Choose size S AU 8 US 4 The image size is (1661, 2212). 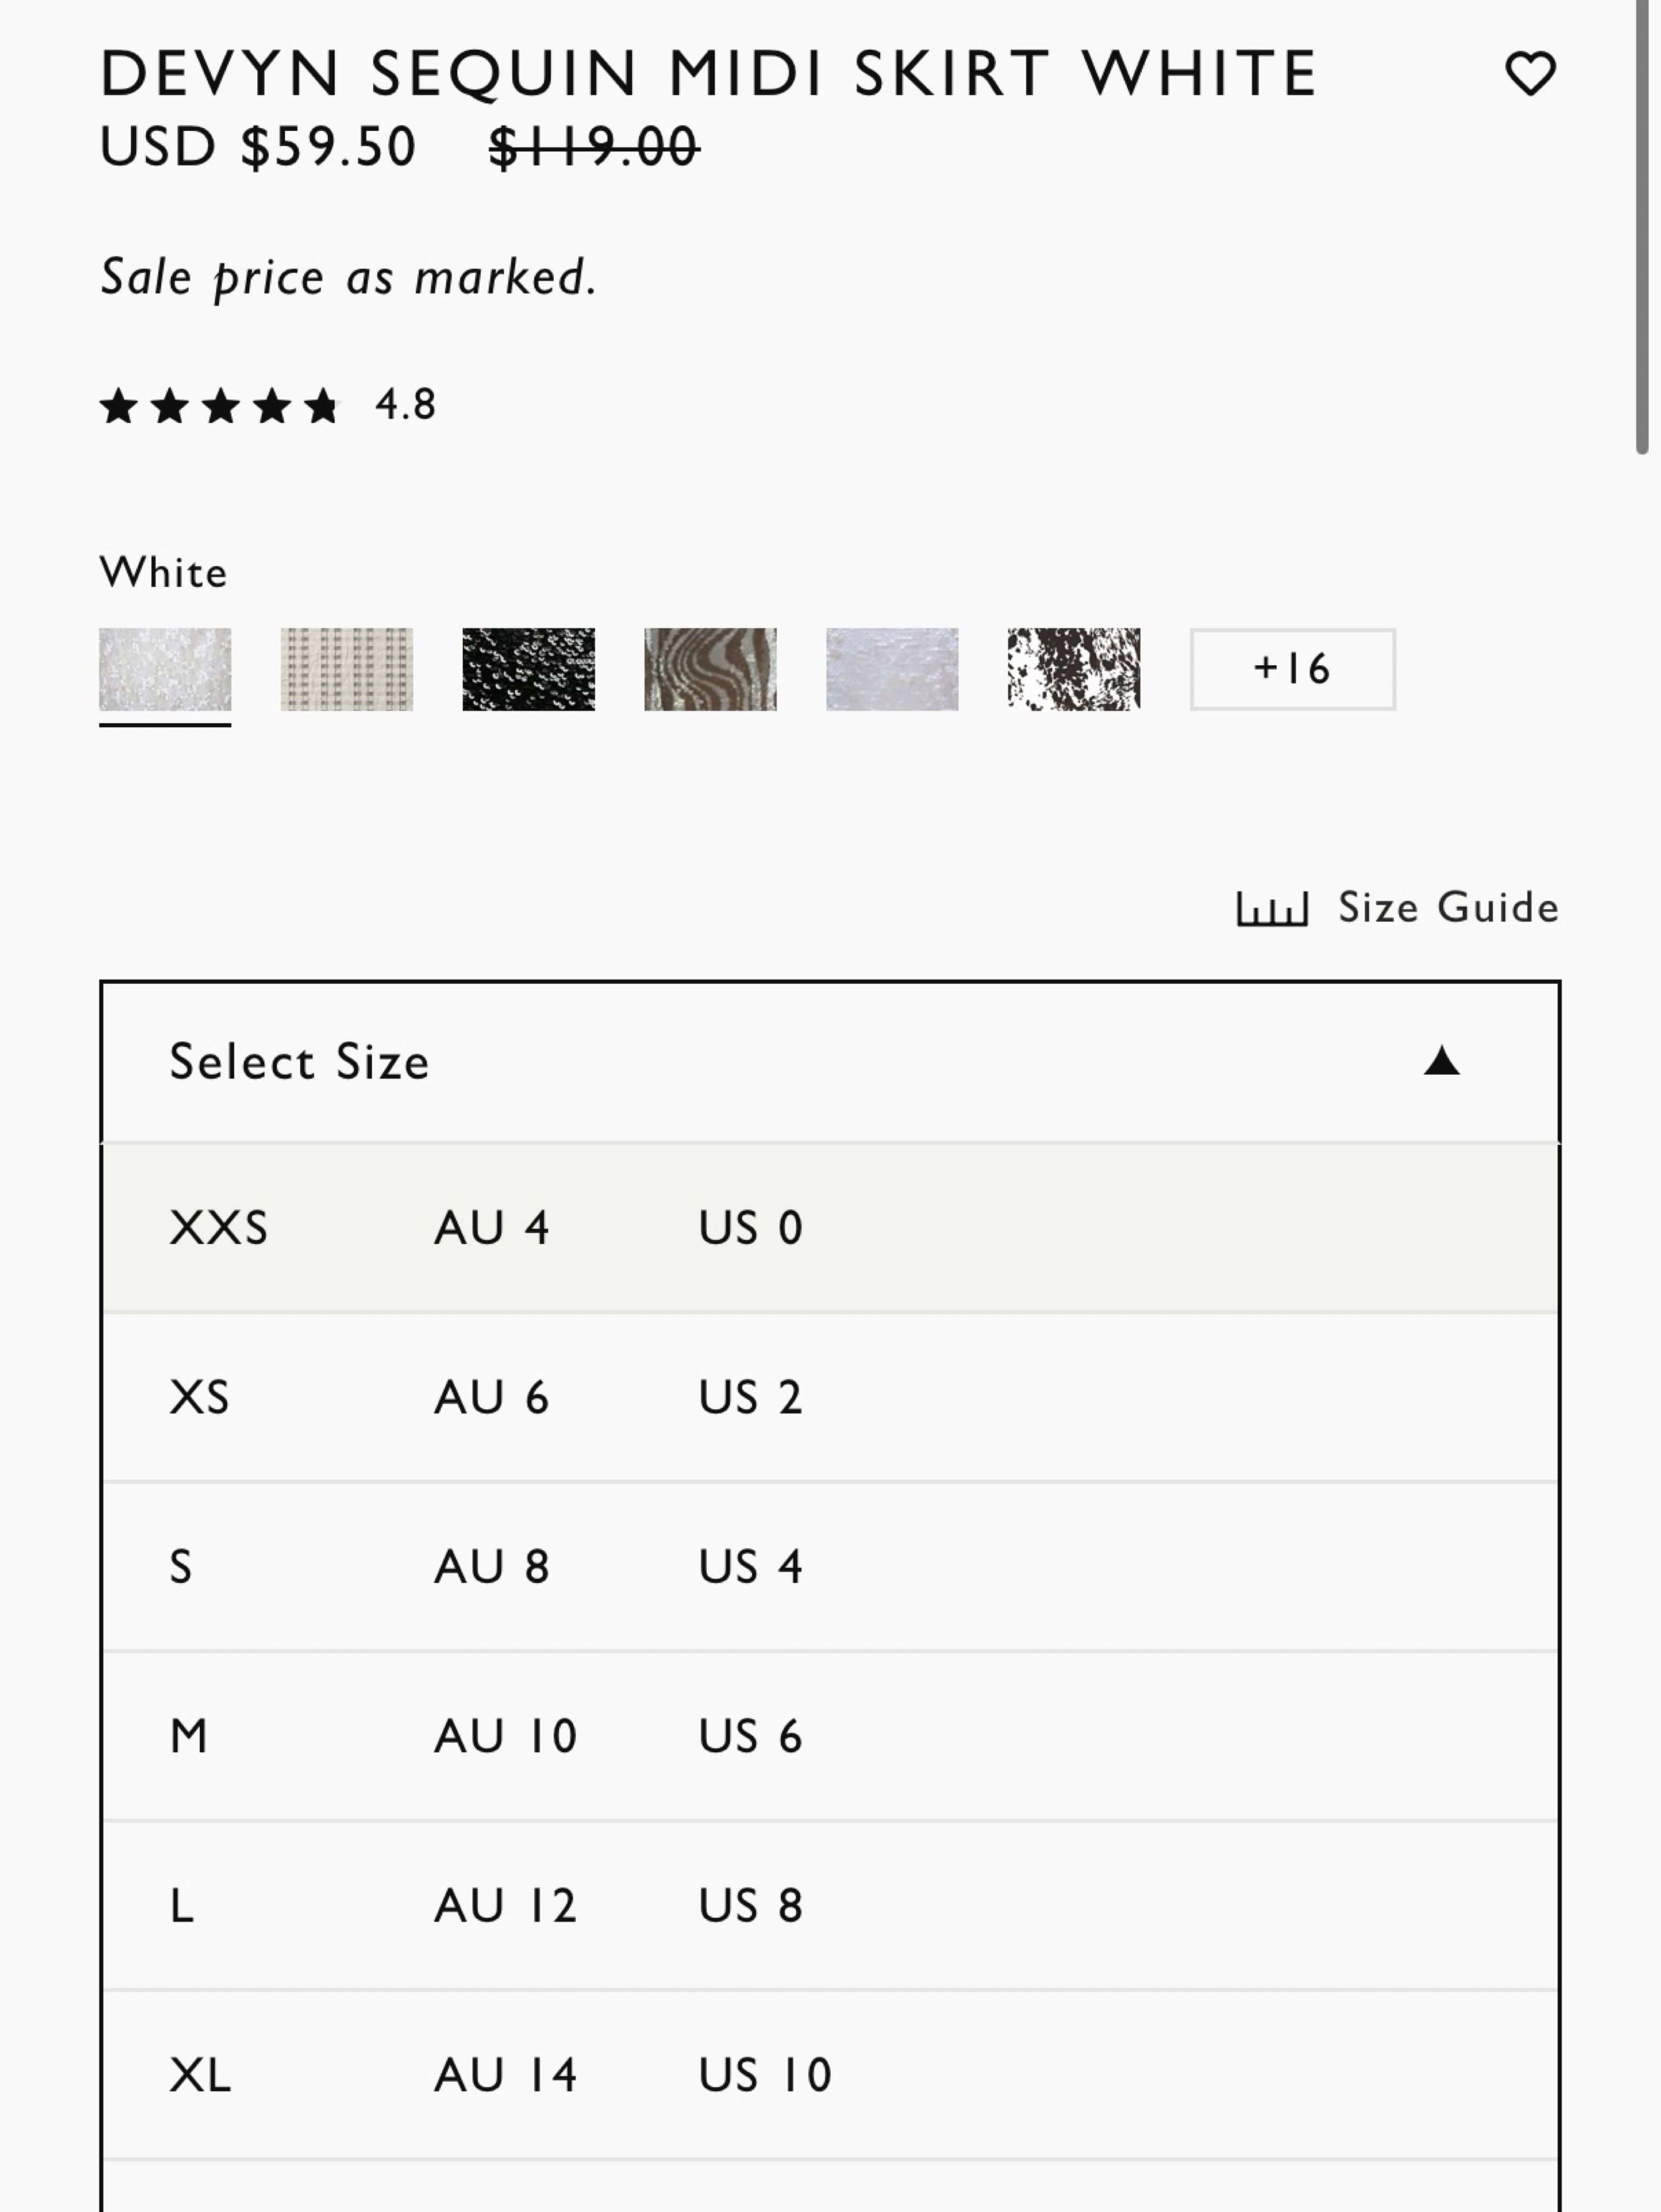(830, 1567)
